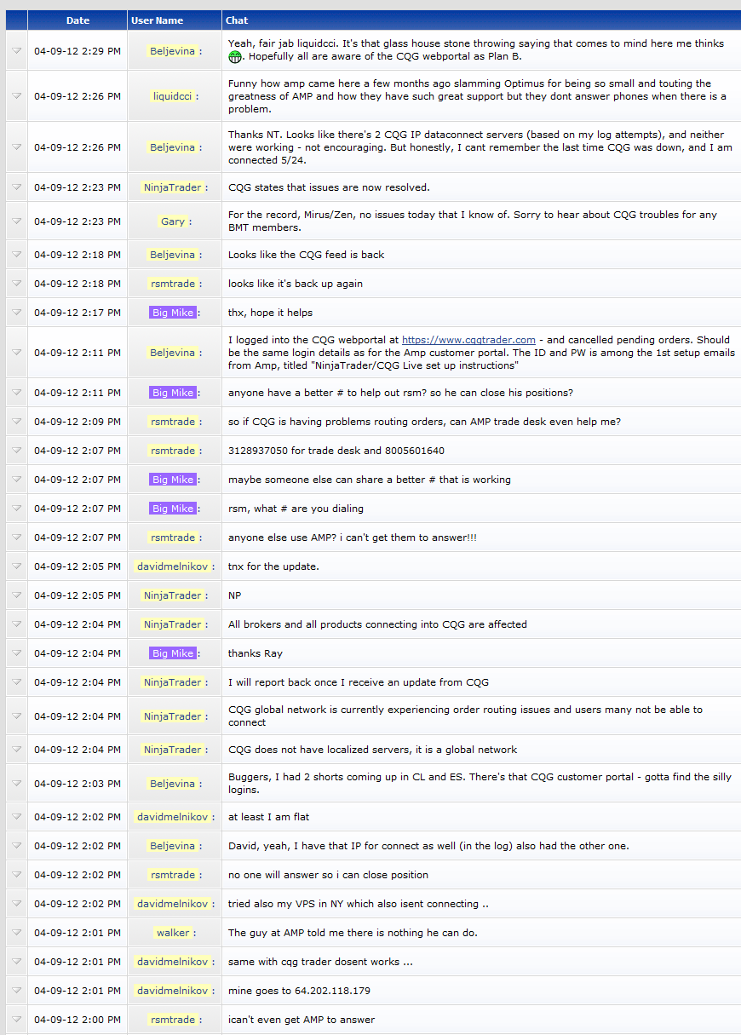Click the message text "Looks like the CQG feed is back"
Viewport: 741px width, 1035px height.
coord(307,255)
